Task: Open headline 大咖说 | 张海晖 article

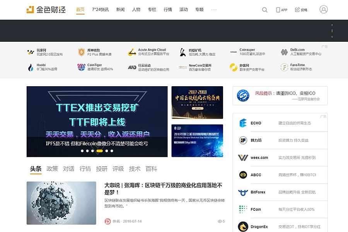Action: [x=163, y=188]
